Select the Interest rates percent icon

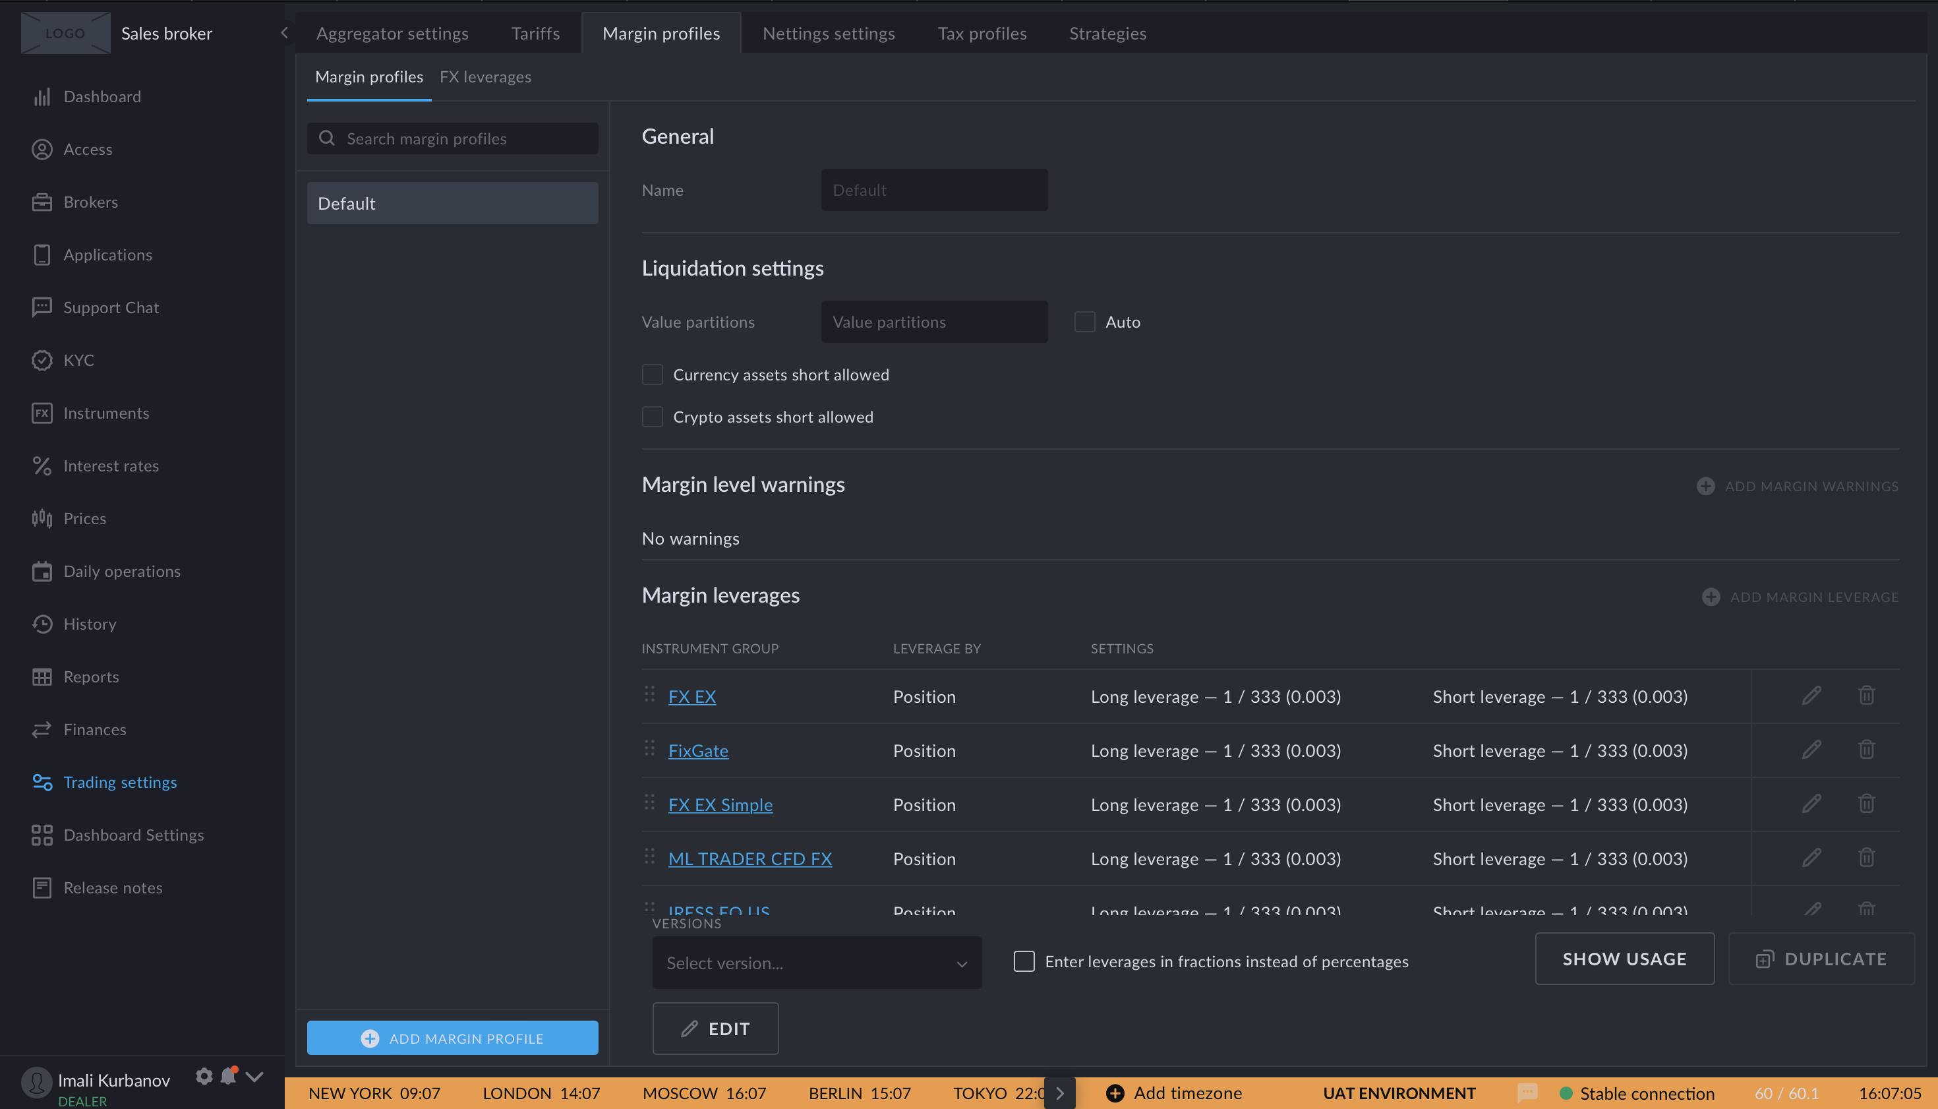pos(42,465)
